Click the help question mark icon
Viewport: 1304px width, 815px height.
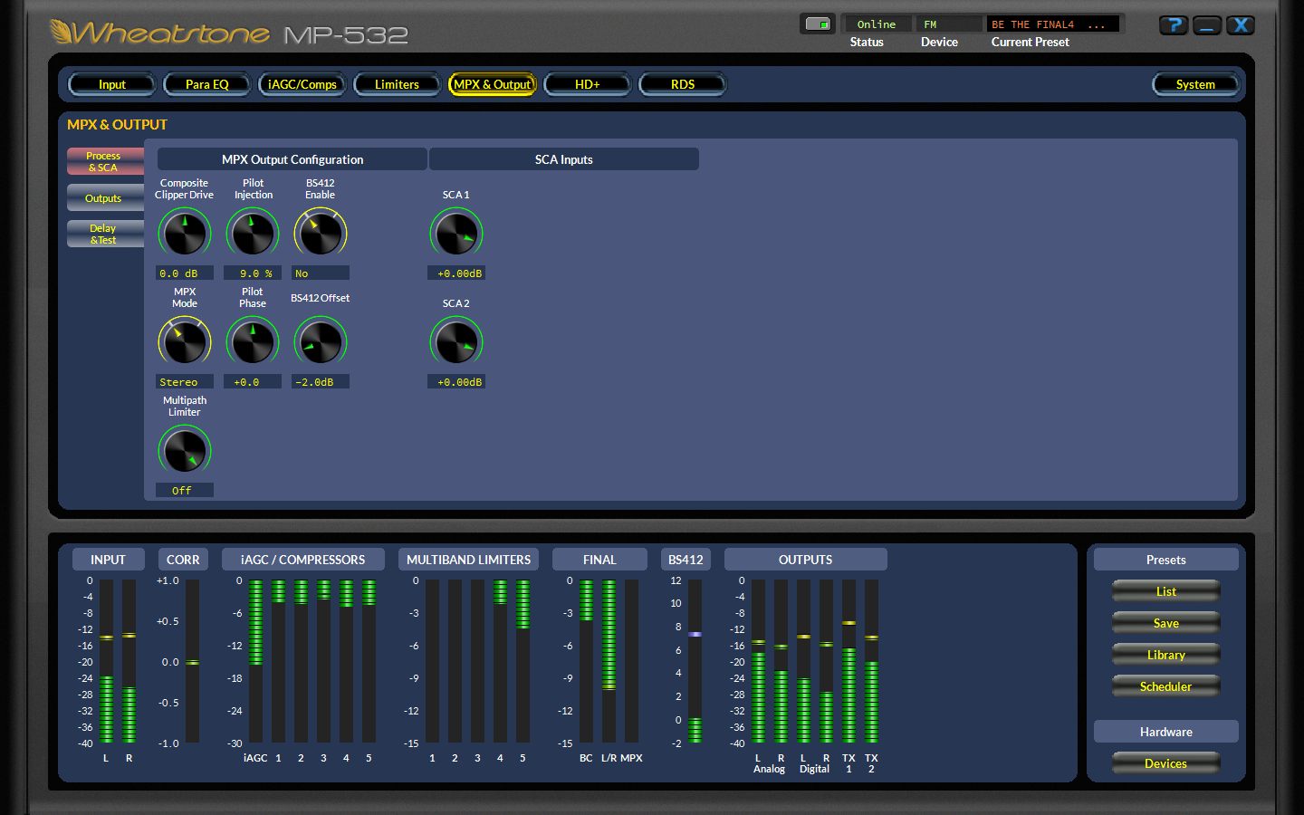(x=1174, y=25)
